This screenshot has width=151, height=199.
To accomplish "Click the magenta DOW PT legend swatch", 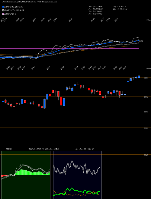I will click(x=3, y=14).
